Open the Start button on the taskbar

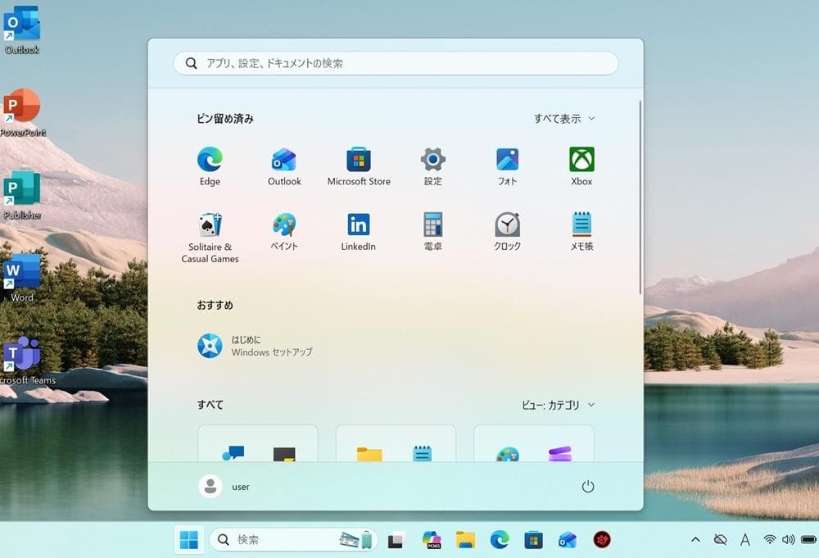pos(189,540)
